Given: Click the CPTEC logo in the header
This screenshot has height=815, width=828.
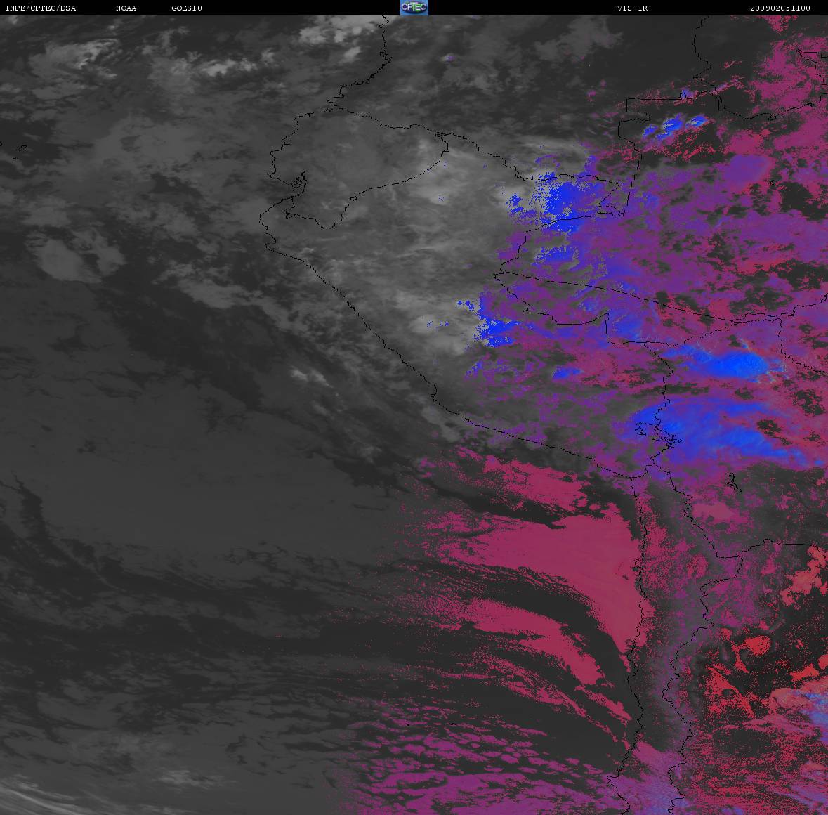Looking at the screenshot, I should point(414,8).
